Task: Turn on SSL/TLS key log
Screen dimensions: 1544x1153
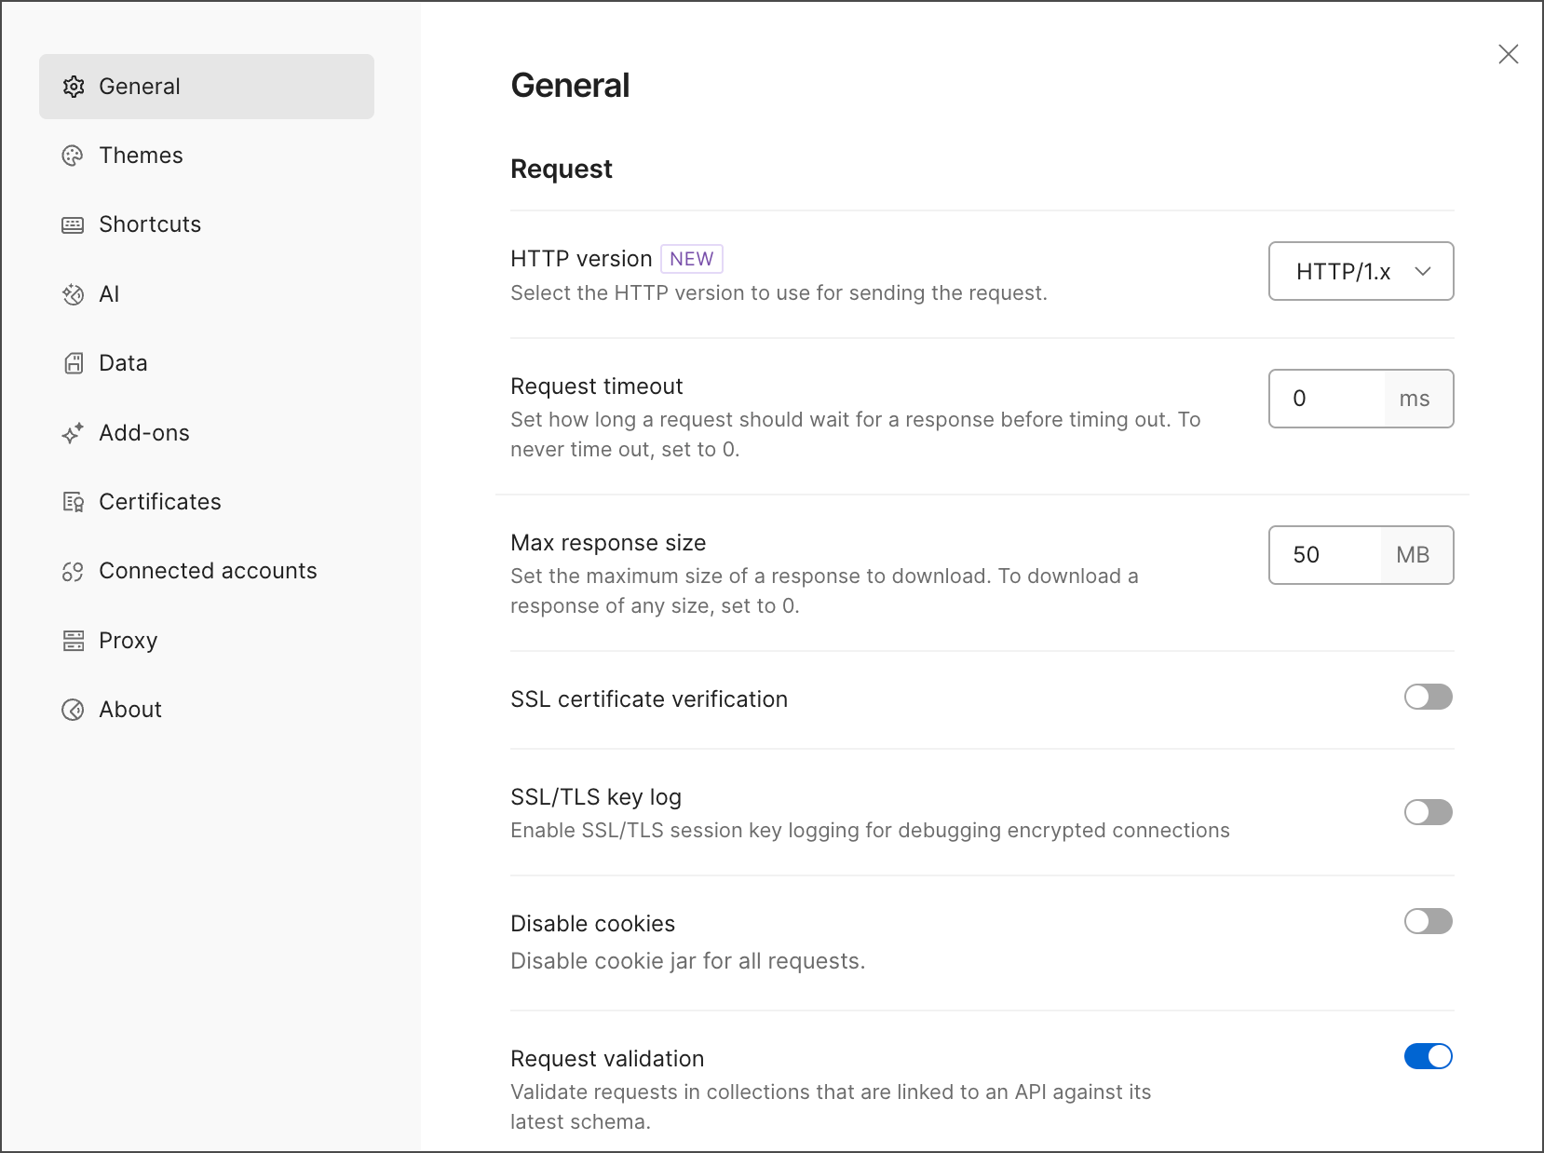Action: (x=1427, y=812)
